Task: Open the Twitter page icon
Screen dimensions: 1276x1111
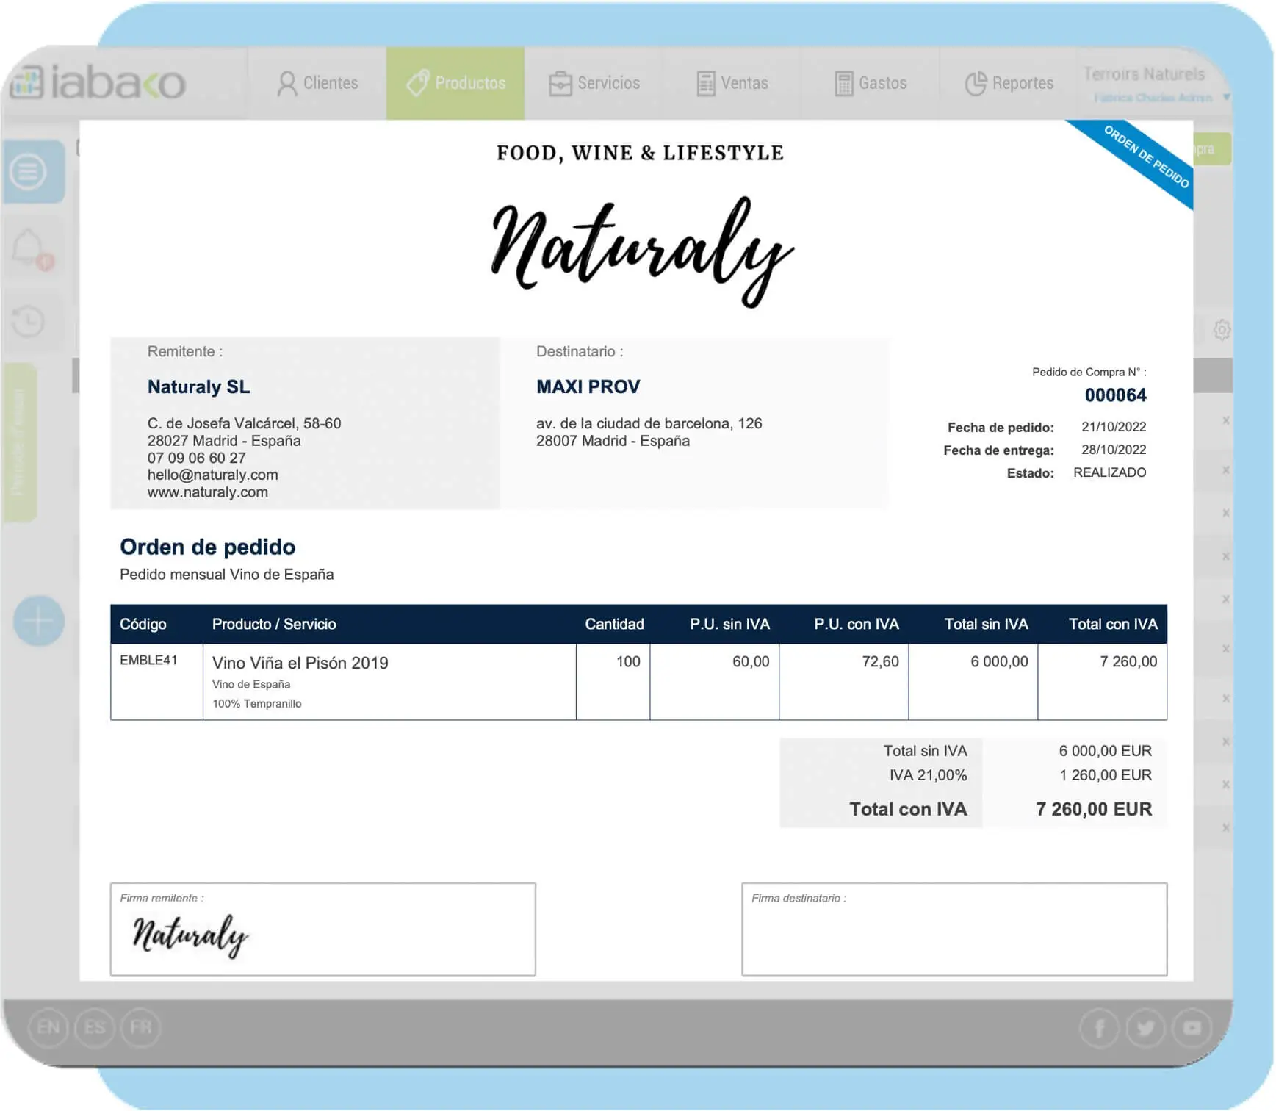Action: [1146, 1028]
